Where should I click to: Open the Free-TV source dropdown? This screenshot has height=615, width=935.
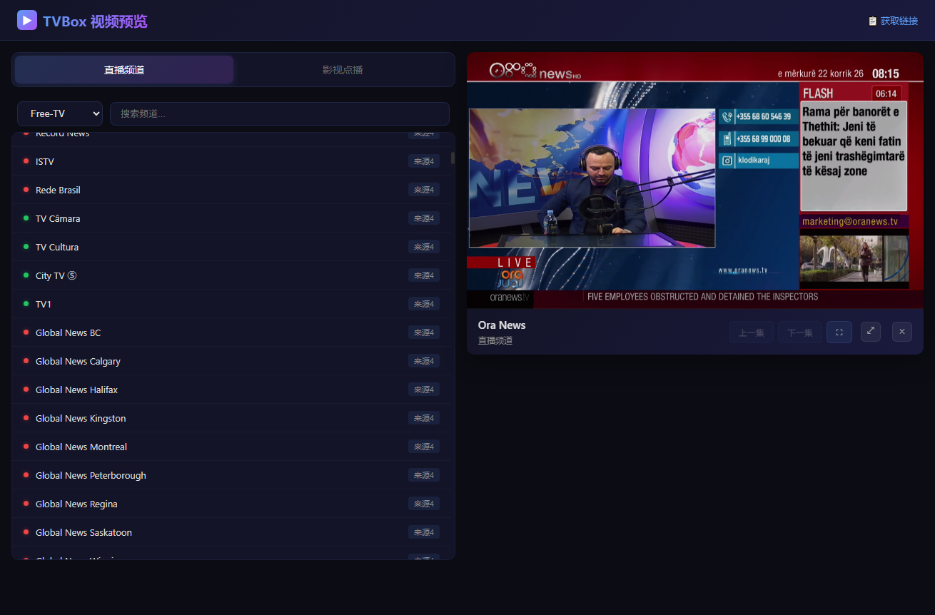(60, 113)
